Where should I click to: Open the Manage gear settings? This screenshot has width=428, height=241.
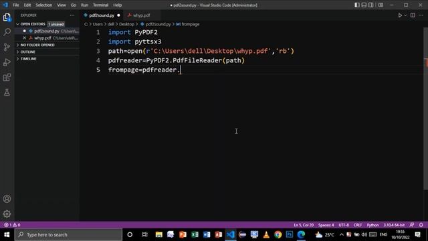7,214
